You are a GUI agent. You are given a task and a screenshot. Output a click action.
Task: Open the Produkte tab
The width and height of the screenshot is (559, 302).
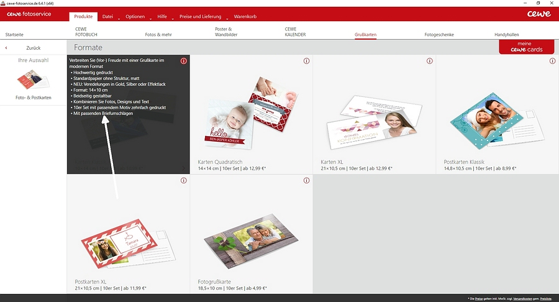click(83, 16)
